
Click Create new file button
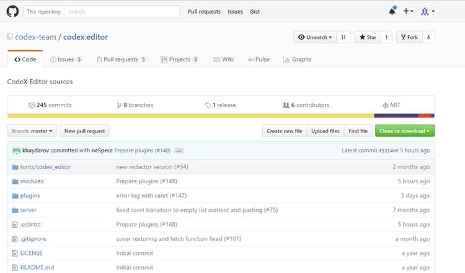pos(285,131)
